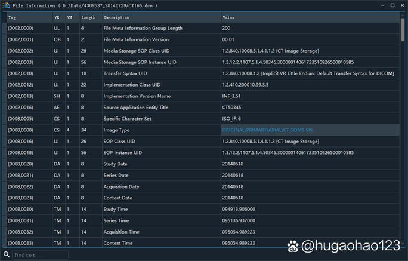Viewport: 408px width, 261px height.
Task: Select Media Storage SOP Instance UID description
Action: coord(140,62)
